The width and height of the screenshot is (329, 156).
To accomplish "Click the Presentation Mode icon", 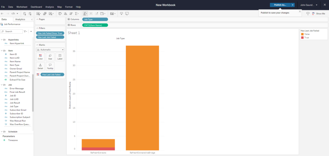I will click(x=127, y=13).
